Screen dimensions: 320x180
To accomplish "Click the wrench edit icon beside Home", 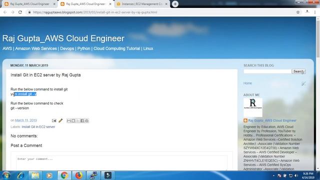I will [x=303, y=83].
